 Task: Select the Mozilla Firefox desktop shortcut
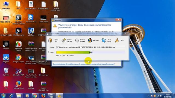(19, 85)
